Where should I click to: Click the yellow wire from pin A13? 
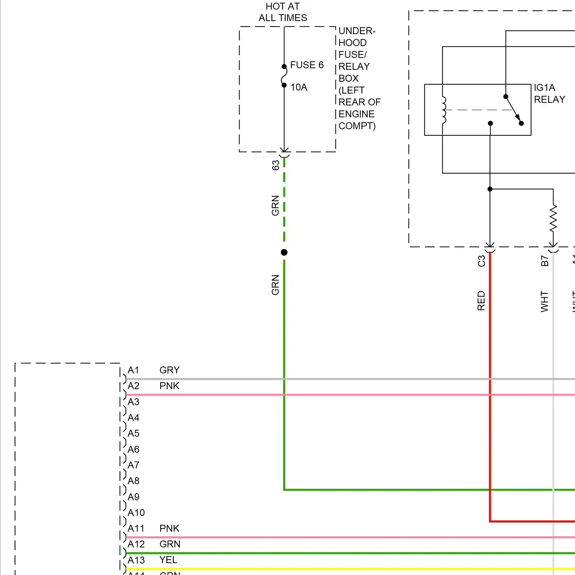click(350, 569)
